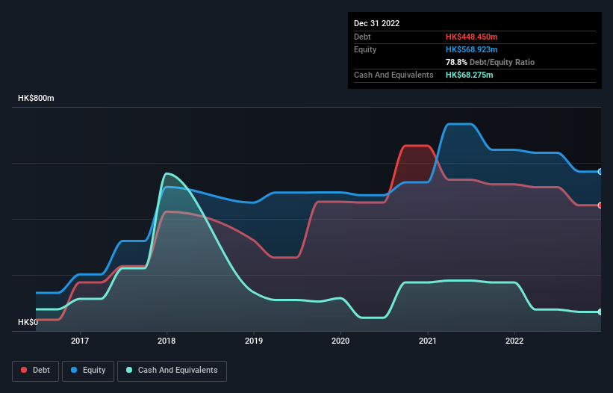The image size is (613, 393).
Task: Click the HK$800m axis label
Action: tap(36, 98)
